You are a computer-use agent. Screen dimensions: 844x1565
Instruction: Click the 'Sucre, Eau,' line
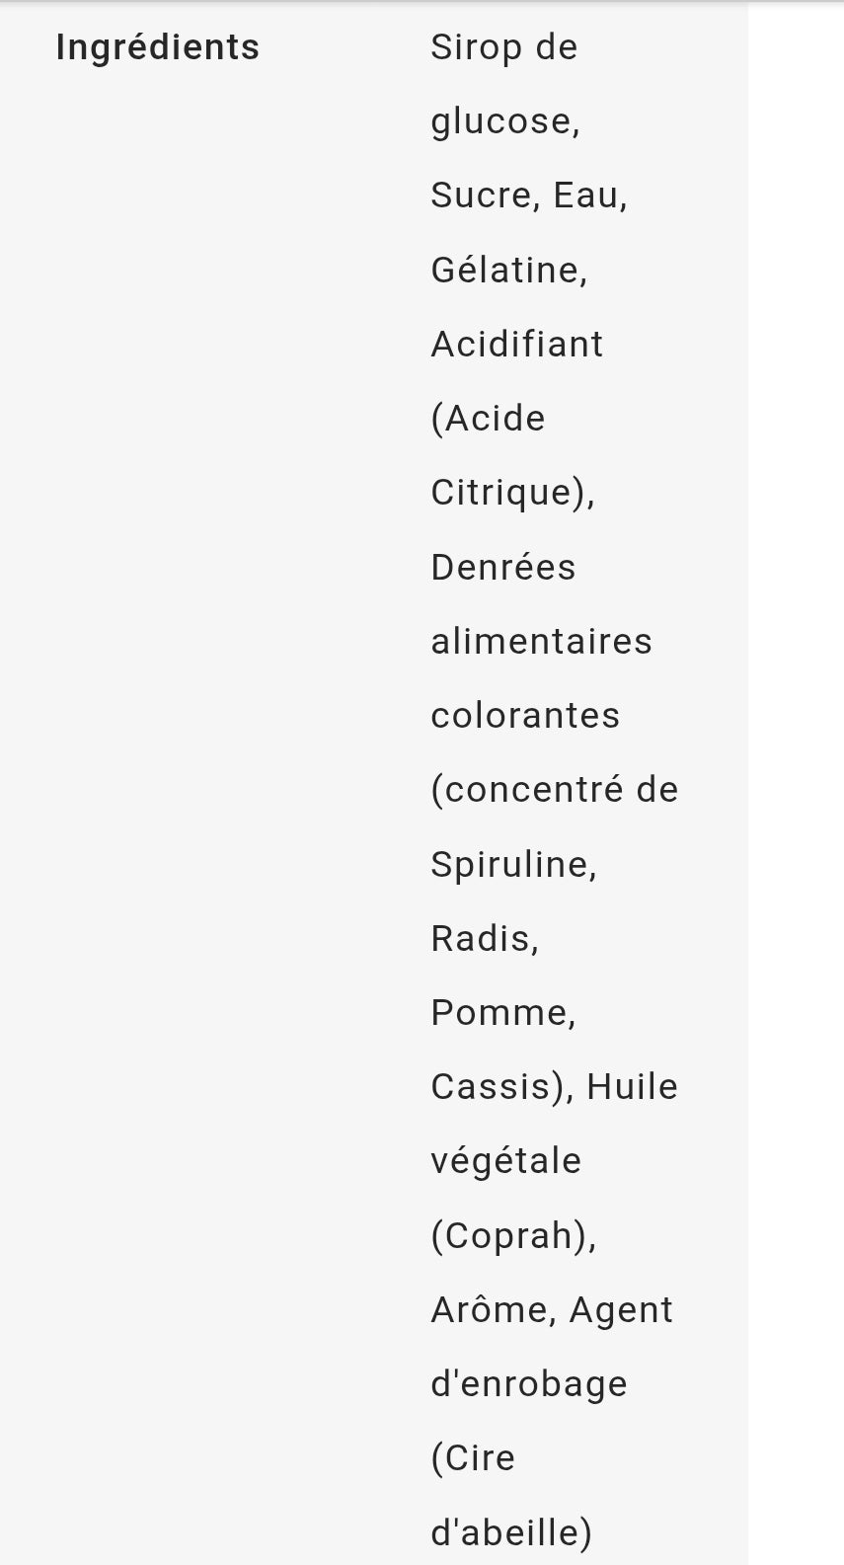coord(529,196)
